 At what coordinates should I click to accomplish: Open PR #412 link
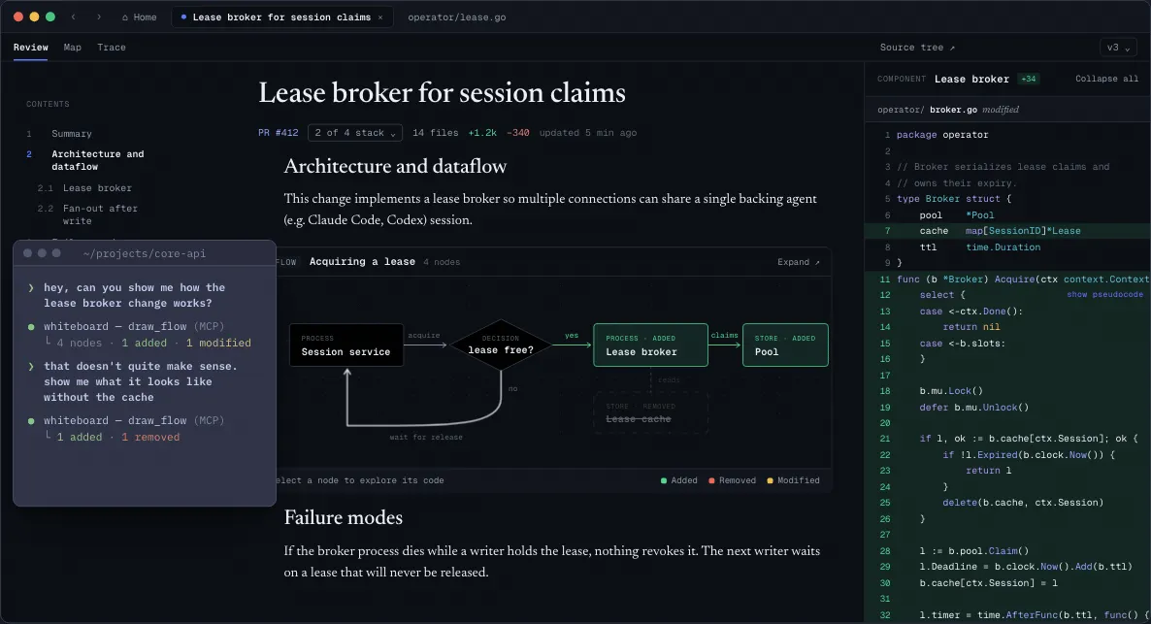279,133
